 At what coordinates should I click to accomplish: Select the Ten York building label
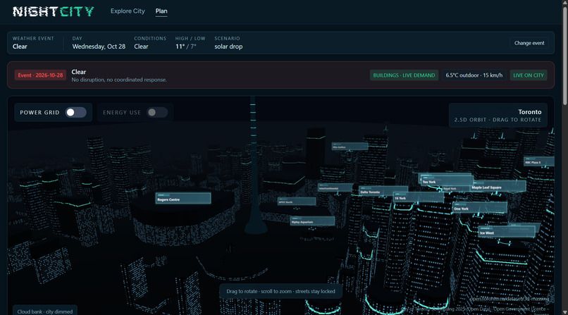[447, 180]
